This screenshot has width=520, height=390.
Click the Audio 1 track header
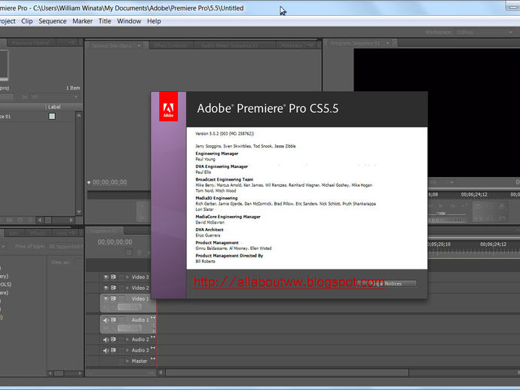click(x=128, y=324)
